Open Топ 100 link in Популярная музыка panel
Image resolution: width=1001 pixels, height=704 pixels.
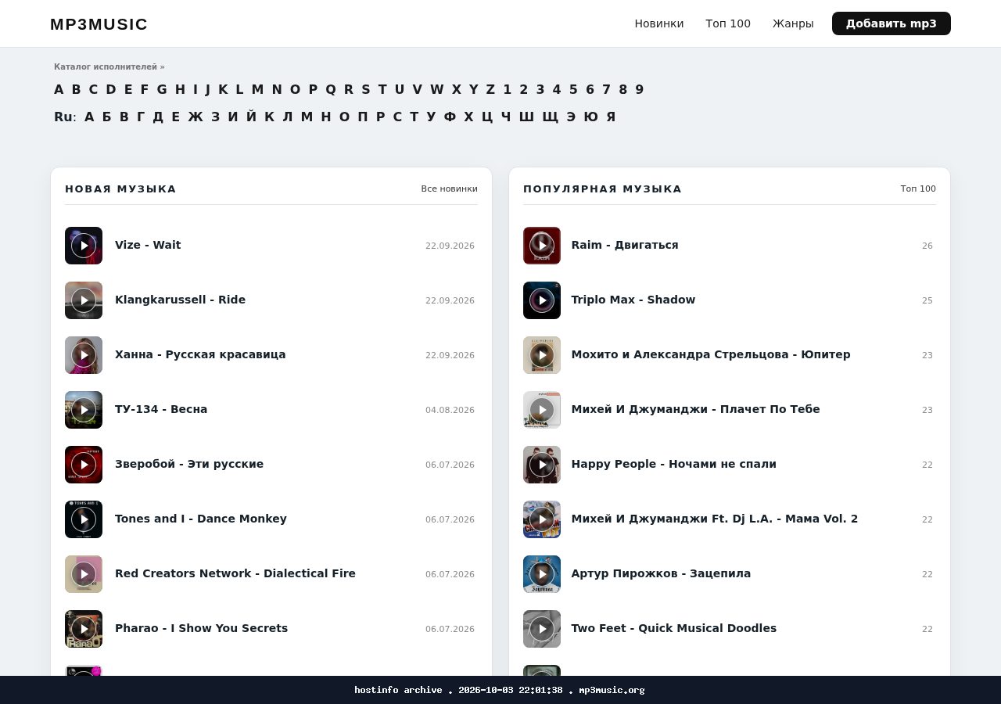coord(918,189)
